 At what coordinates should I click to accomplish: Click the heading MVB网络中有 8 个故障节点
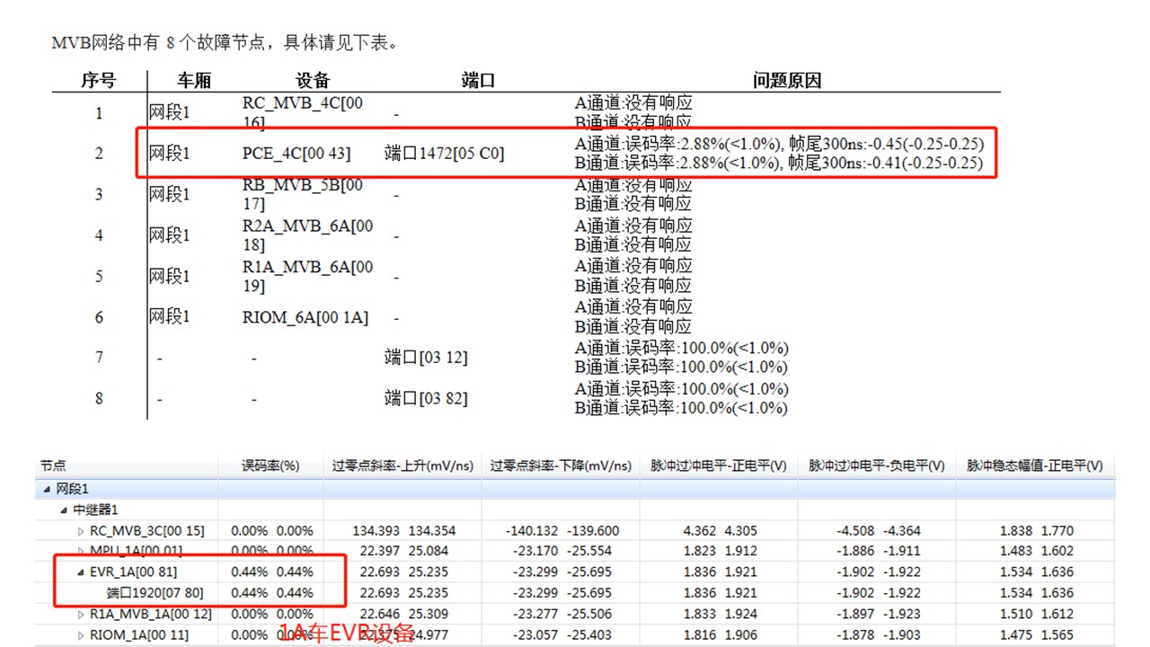tap(224, 42)
